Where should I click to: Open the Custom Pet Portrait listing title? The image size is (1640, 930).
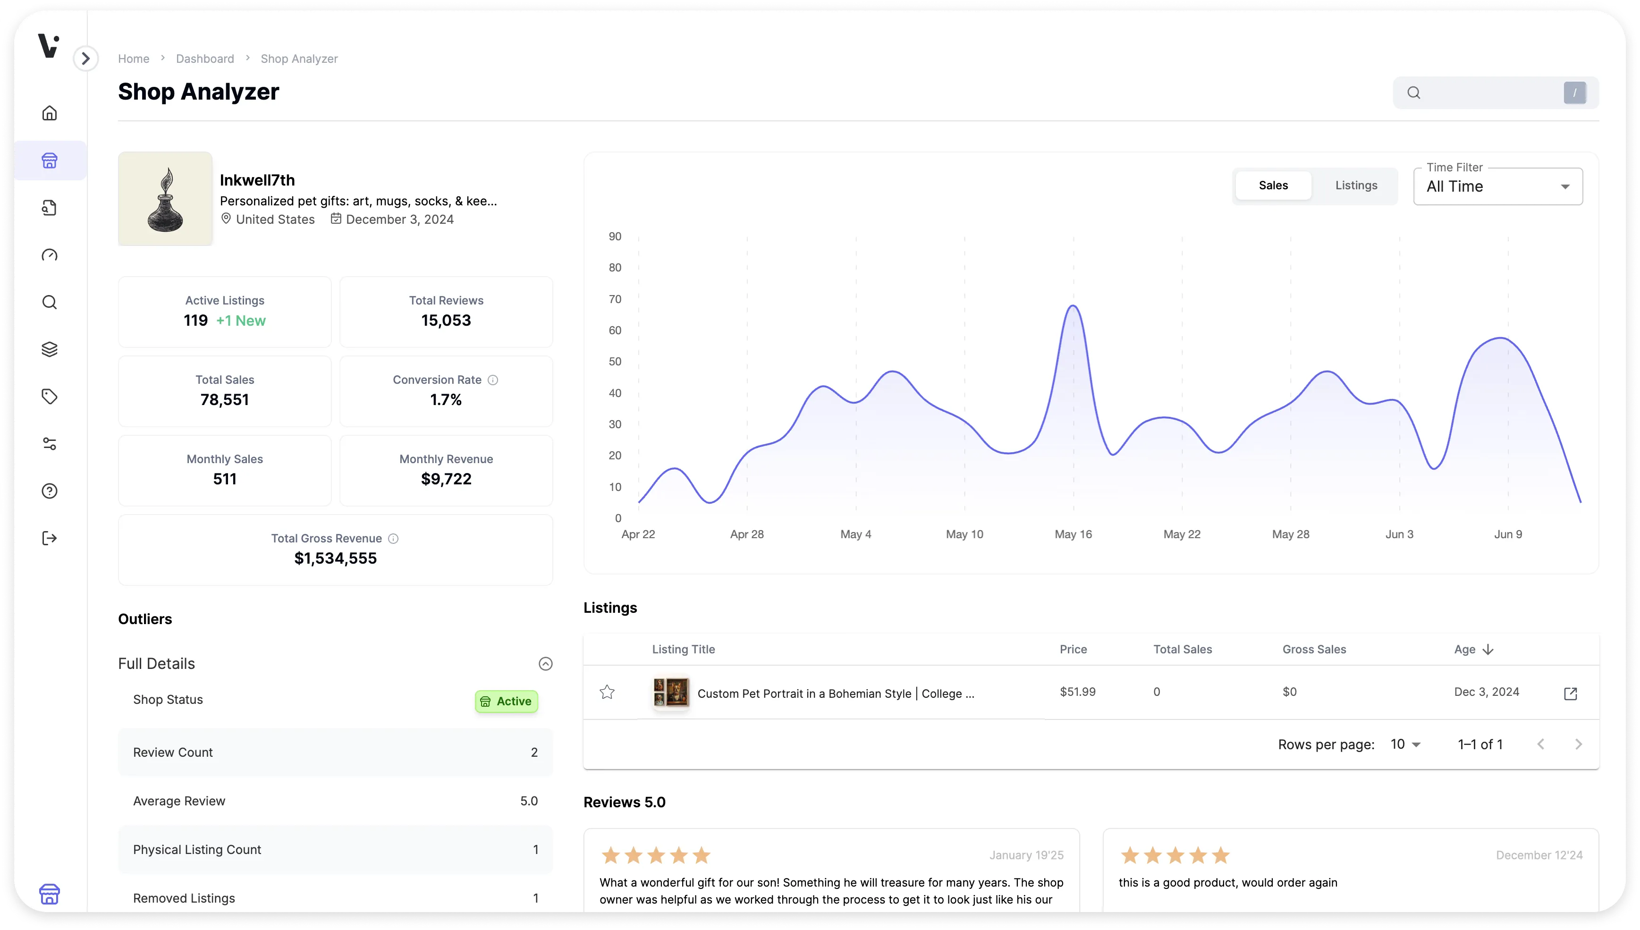[836, 693]
